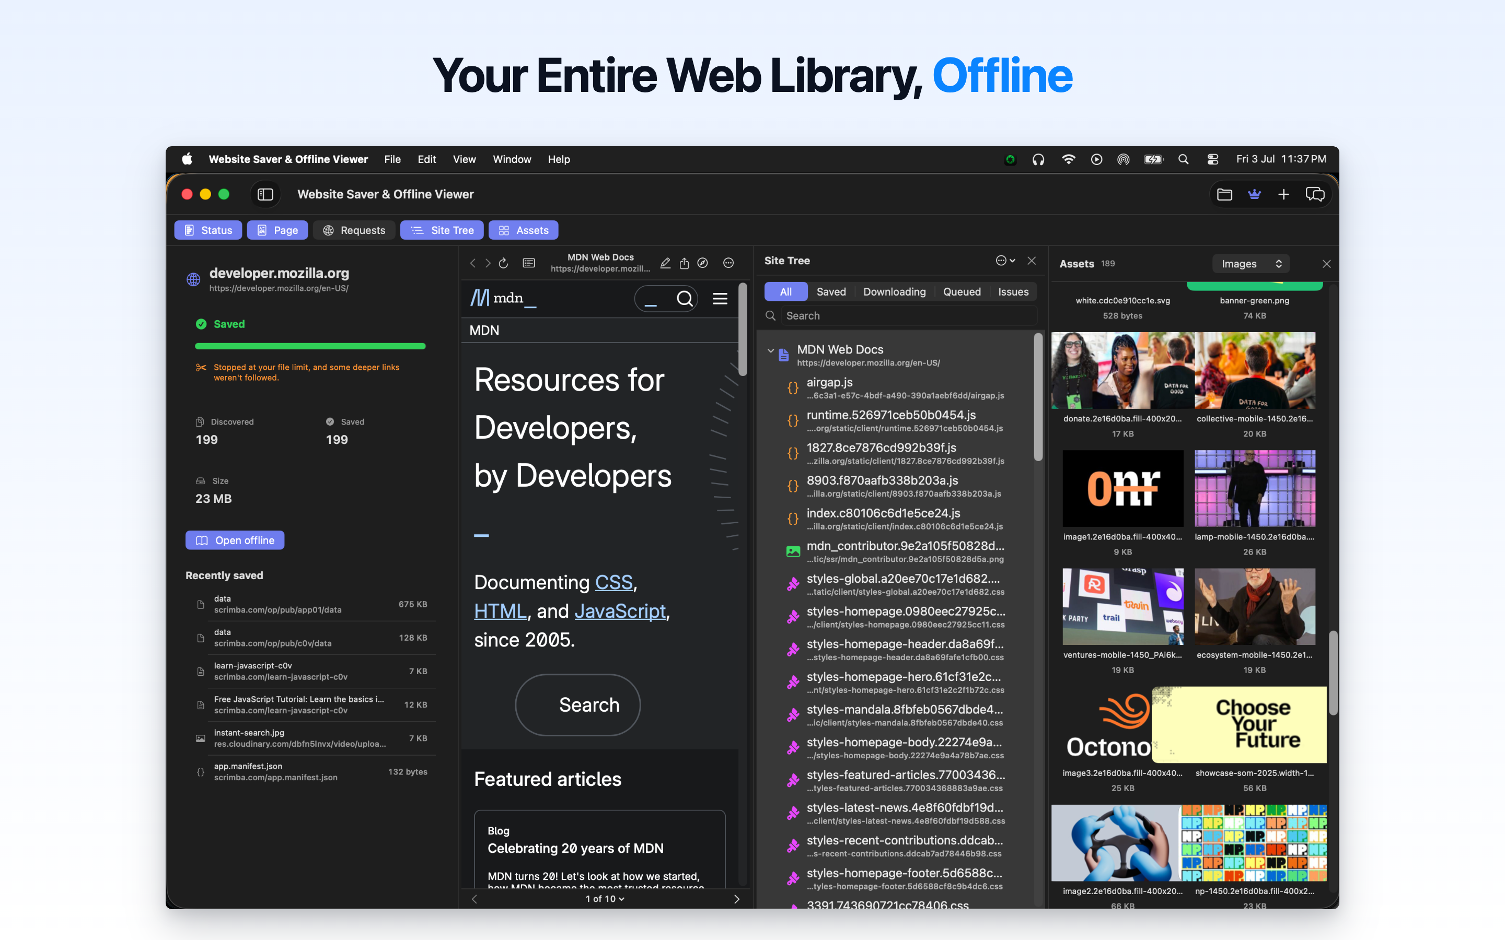
Task: Toggle the Site Tree panel button
Action: (442, 230)
